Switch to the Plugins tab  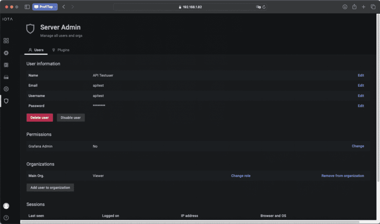[61, 50]
